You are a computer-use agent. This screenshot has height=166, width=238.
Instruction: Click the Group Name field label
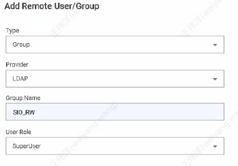[x=23, y=98]
